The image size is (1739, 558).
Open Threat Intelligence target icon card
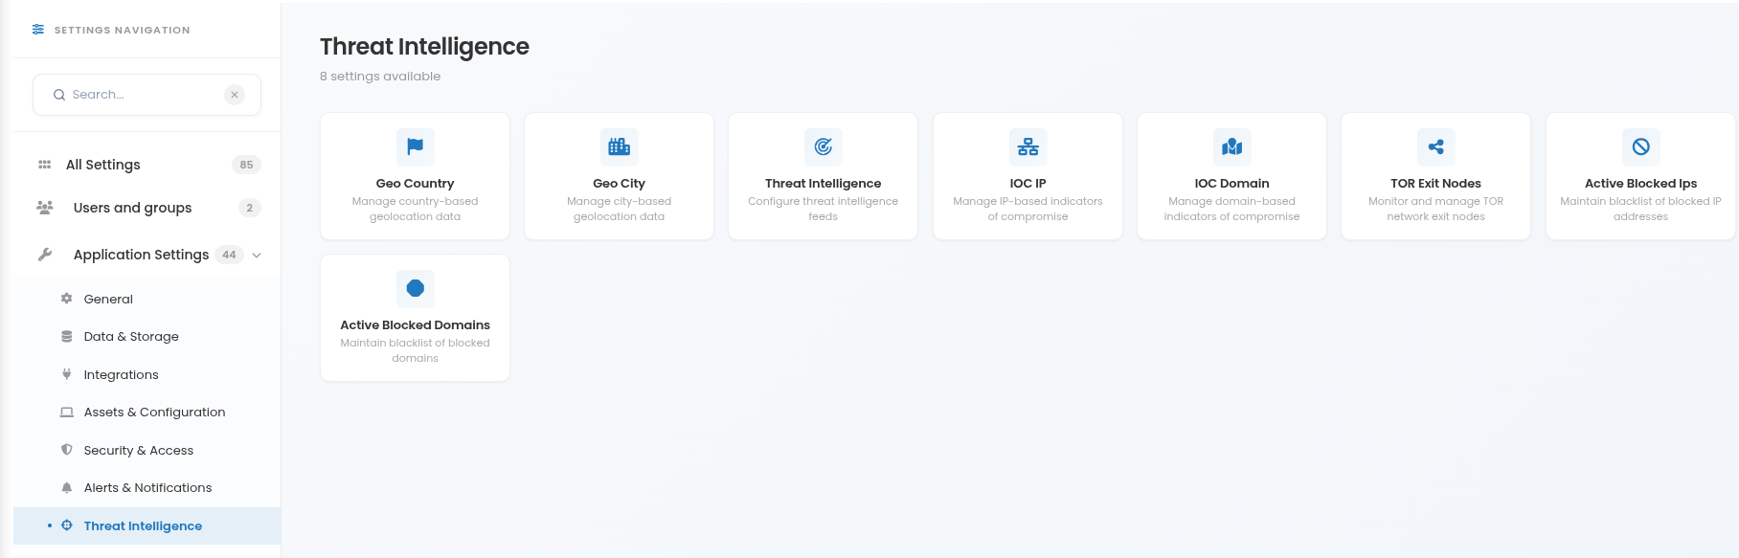[x=823, y=176]
